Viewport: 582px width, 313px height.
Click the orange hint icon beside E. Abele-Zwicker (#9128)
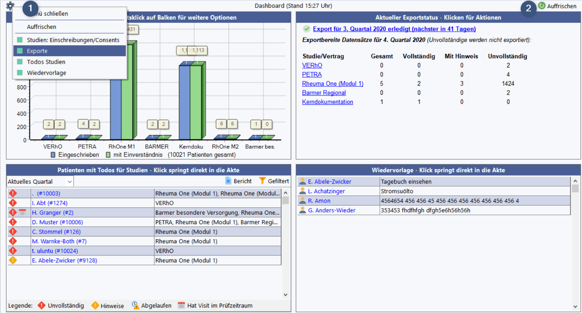coord(13,260)
